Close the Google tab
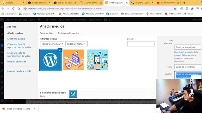202x113 pixels. (x=24, y=3)
